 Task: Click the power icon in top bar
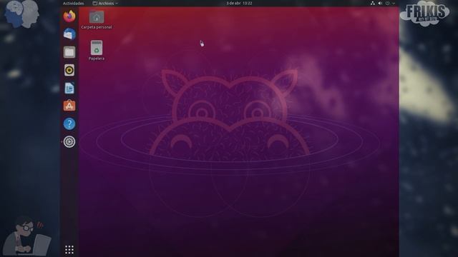(x=388, y=3)
